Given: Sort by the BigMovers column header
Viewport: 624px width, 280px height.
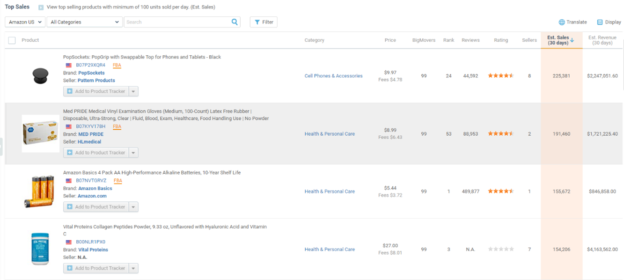Looking at the screenshot, I should tap(424, 40).
